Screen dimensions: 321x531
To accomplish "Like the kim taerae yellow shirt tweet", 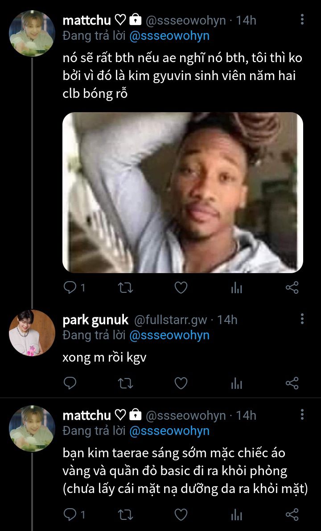I will coord(181,515).
